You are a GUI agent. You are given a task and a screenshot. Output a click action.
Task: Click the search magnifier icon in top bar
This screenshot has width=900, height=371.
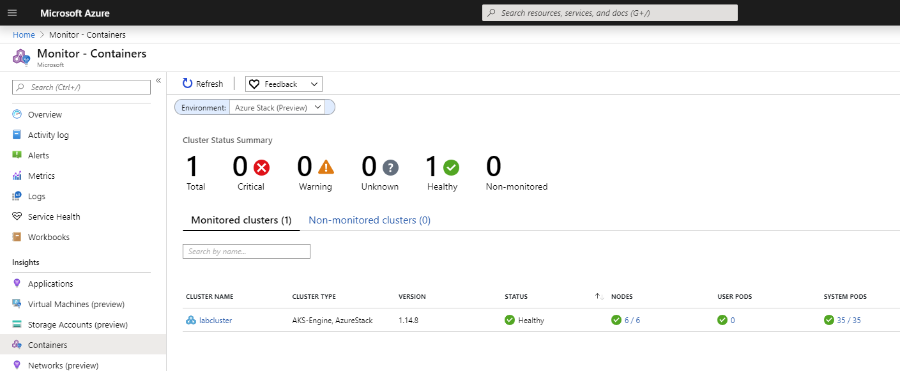point(491,13)
